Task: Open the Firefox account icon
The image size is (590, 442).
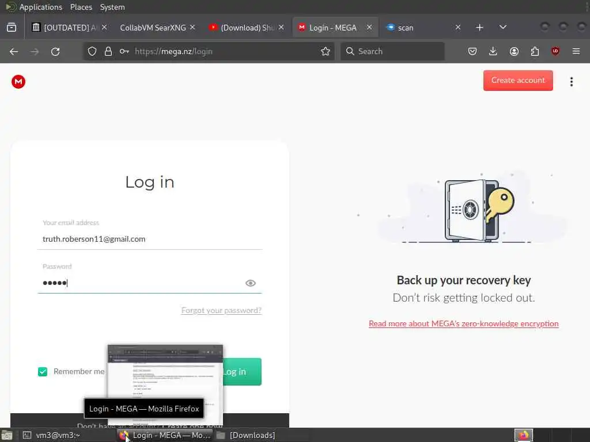Action: coord(514,51)
